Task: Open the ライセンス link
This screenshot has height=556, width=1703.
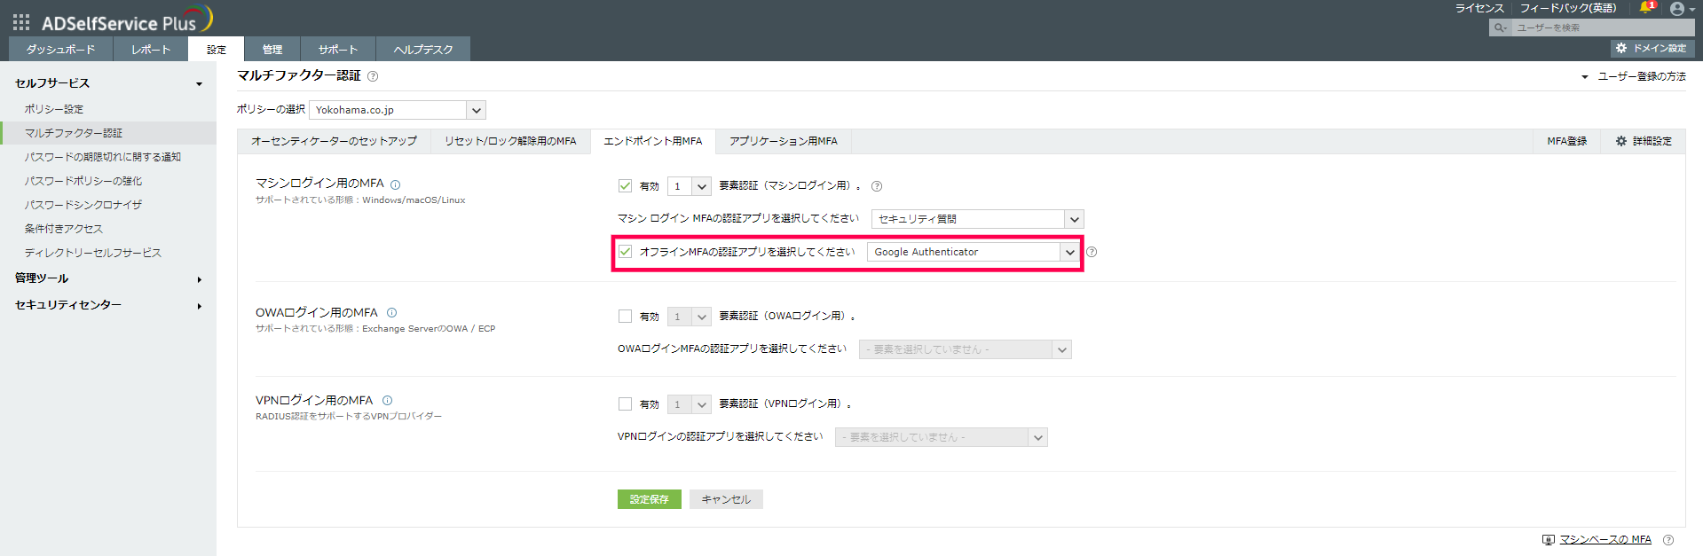Action: click(x=1479, y=8)
